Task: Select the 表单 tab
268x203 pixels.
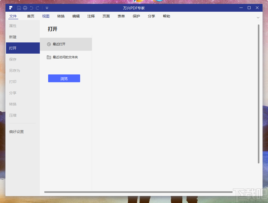Action: pyautogui.click(x=121, y=16)
